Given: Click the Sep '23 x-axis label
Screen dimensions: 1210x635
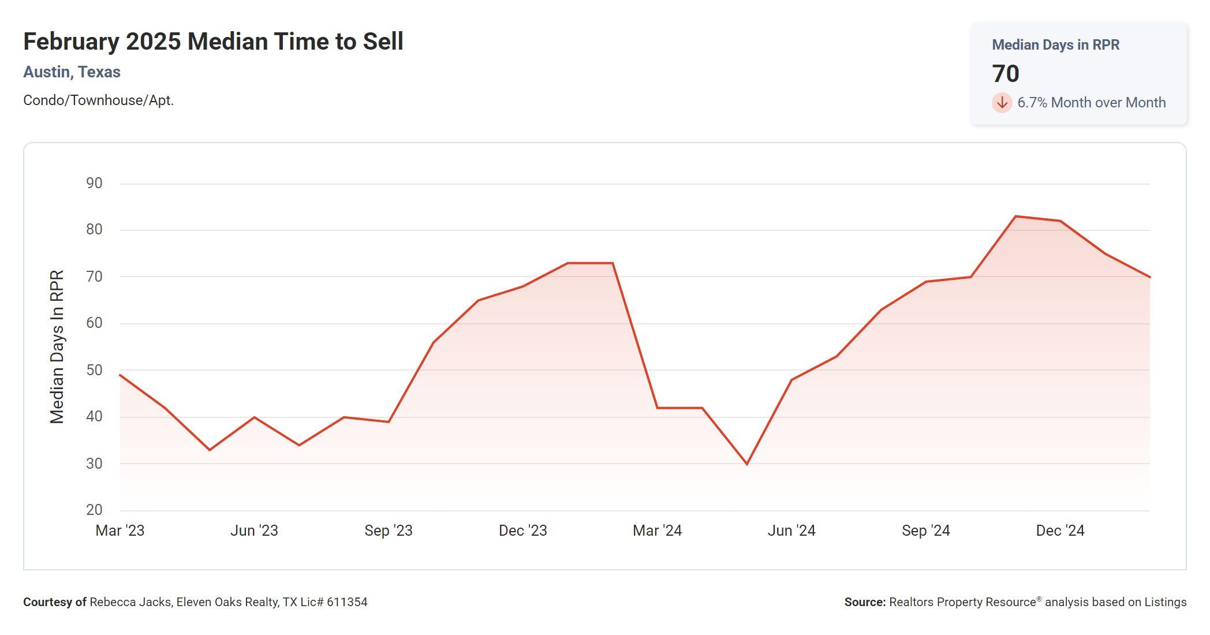Looking at the screenshot, I should click(x=389, y=531).
